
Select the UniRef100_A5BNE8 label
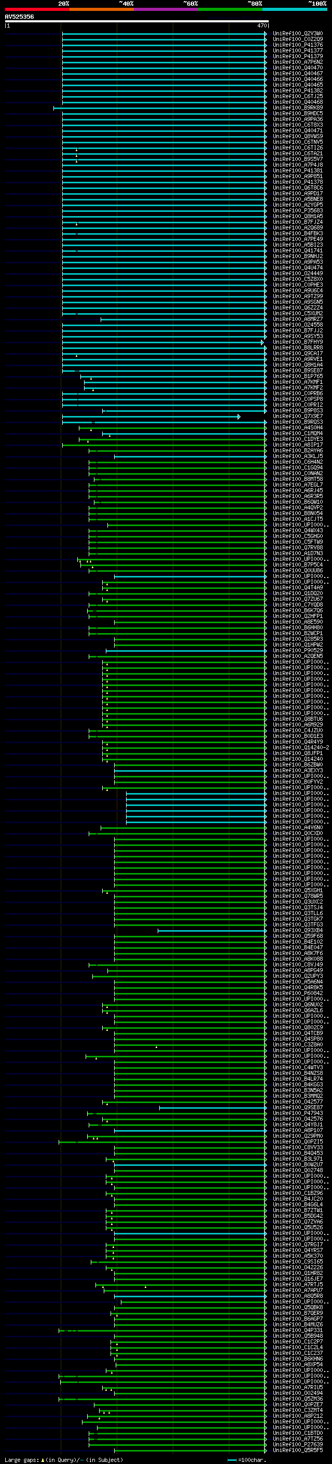[298, 199]
